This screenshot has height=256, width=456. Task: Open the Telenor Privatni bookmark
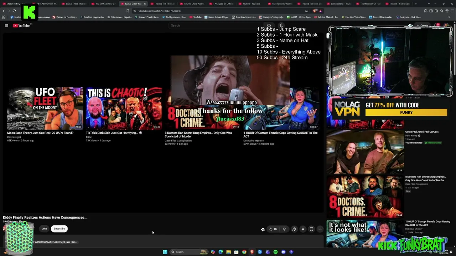click(x=147, y=17)
